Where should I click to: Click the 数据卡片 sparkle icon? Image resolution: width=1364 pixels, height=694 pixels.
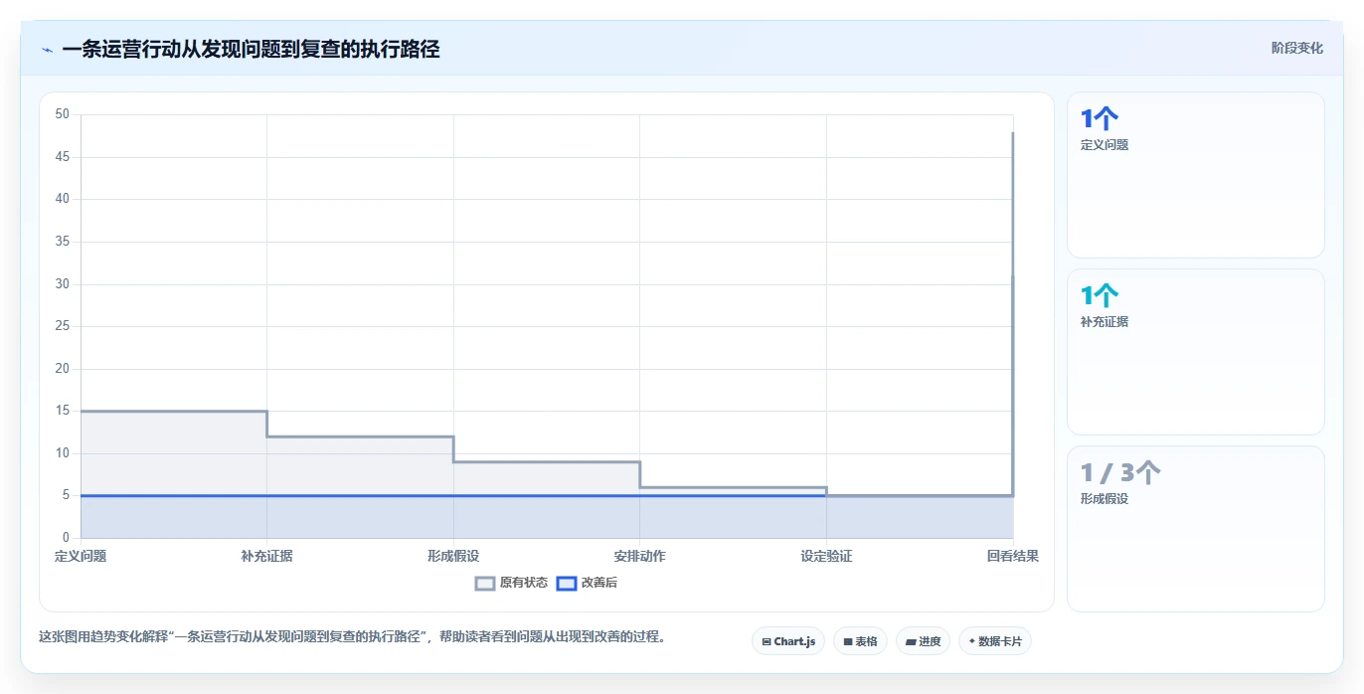[x=972, y=641]
